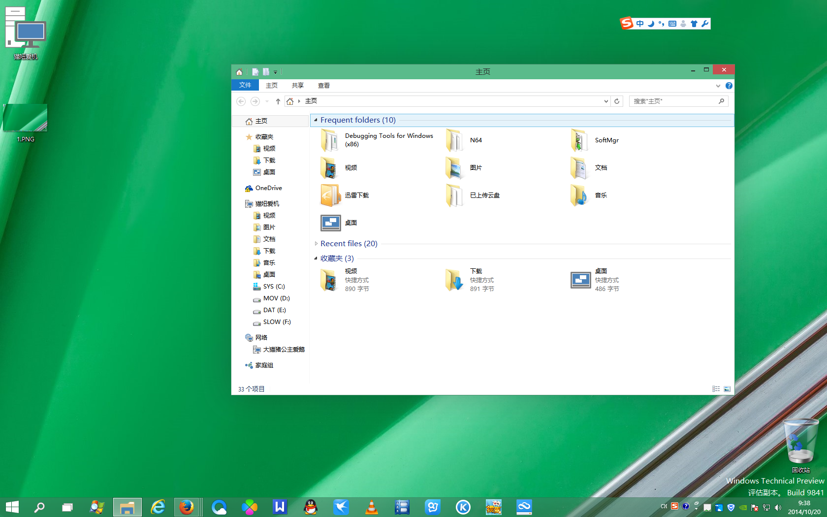Open the 迅雷下载 folder
827x517 pixels.
point(345,195)
